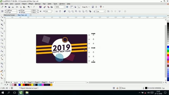This screenshot has height=95, width=169.
Task: Click the rotation angle input field
Action: click(x=48, y=11)
